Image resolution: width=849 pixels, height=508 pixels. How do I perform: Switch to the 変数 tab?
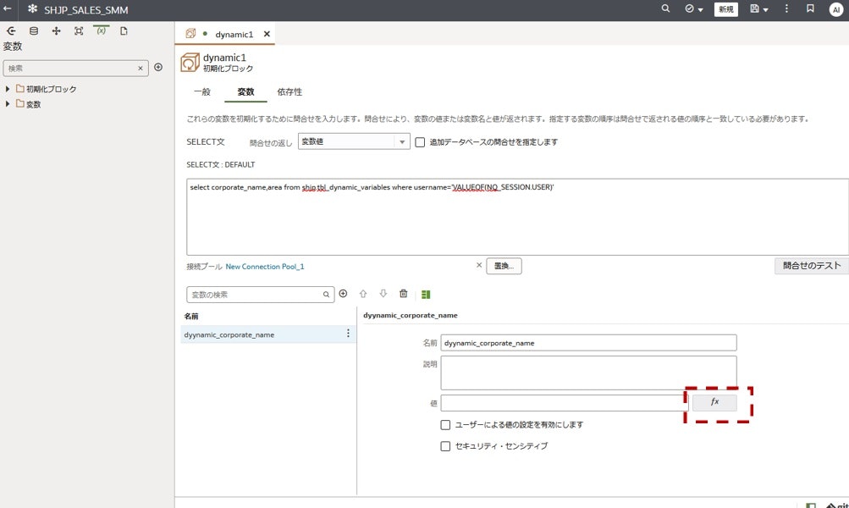[x=245, y=92]
